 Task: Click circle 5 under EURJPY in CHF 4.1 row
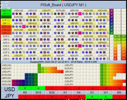coord(90,20)
